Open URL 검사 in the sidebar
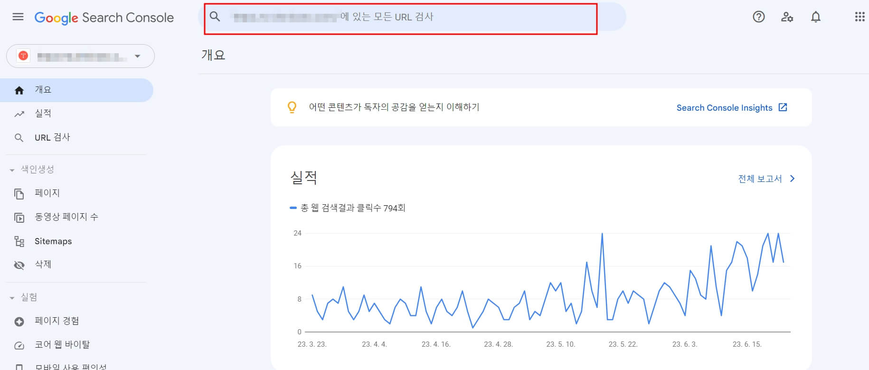This screenshot has width=869, height=370. (76, 137)
